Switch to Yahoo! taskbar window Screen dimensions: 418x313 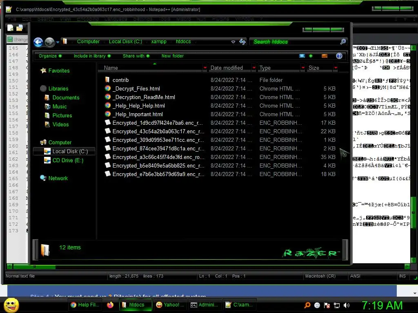tap(170, 305)
